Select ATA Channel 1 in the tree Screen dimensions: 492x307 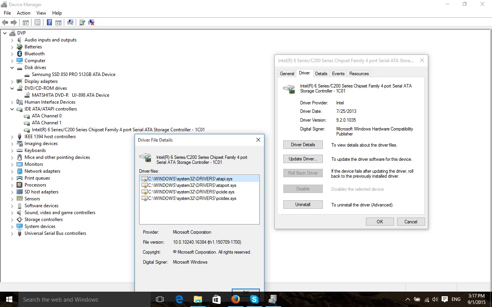[x=47, y=123]
